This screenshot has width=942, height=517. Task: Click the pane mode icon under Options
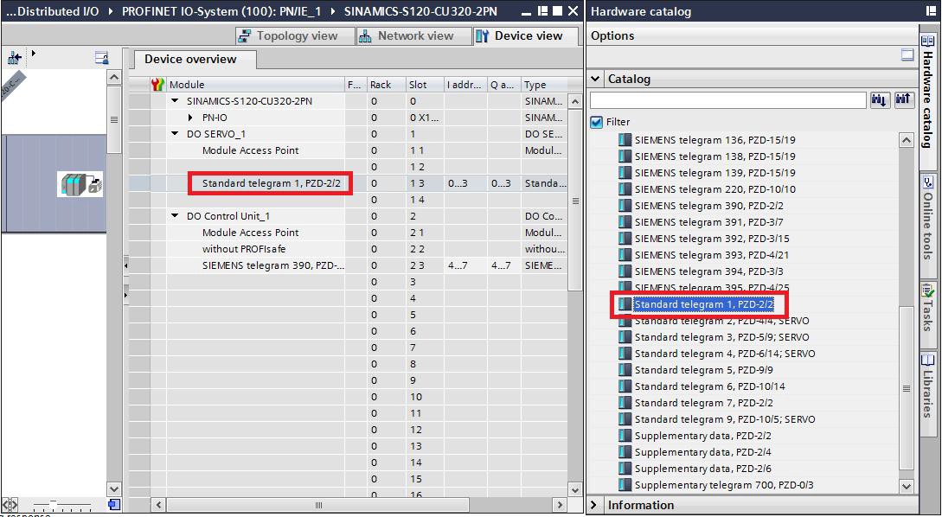tap(907, 56)
